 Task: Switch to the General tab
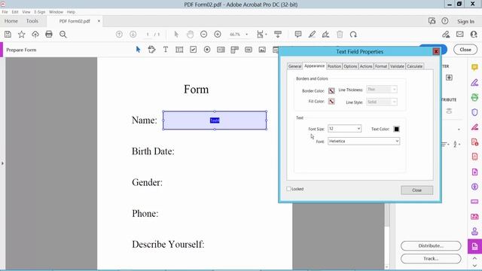[294, 66]
